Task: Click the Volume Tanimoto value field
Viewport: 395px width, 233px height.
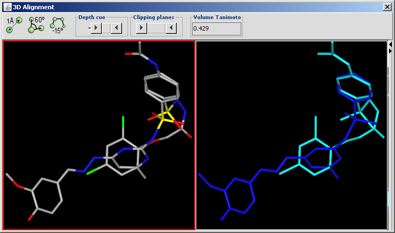Action: (x=216, y=28)
